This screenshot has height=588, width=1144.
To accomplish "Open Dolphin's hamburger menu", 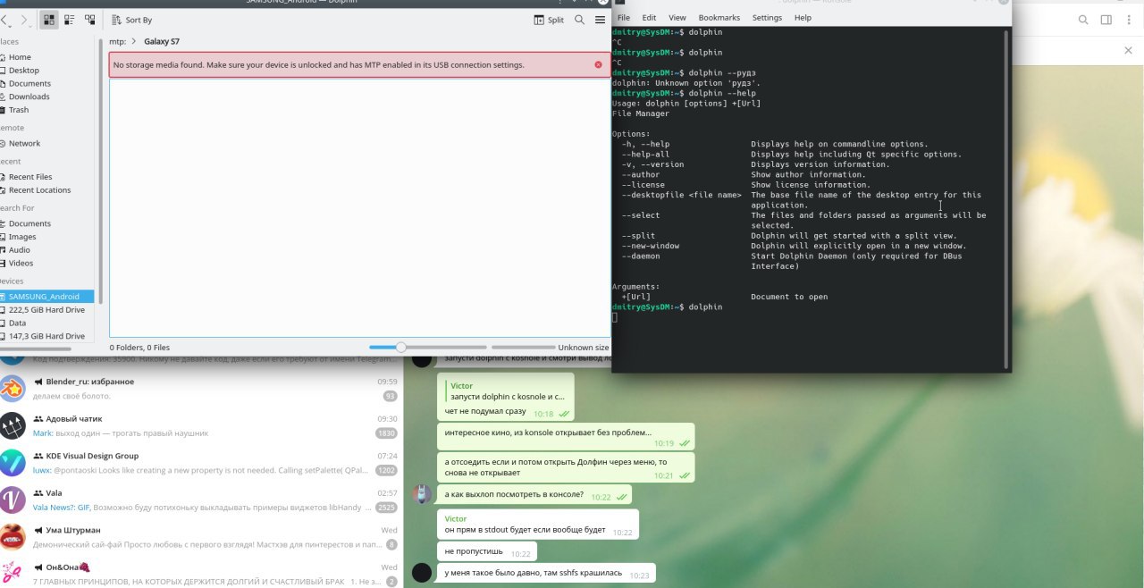I will 600,20.
